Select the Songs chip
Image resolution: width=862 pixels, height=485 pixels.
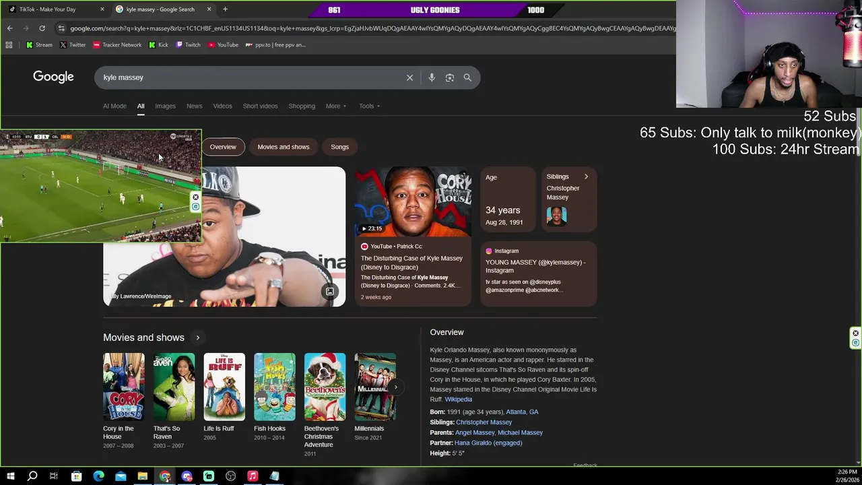click(x=339, y=147)
